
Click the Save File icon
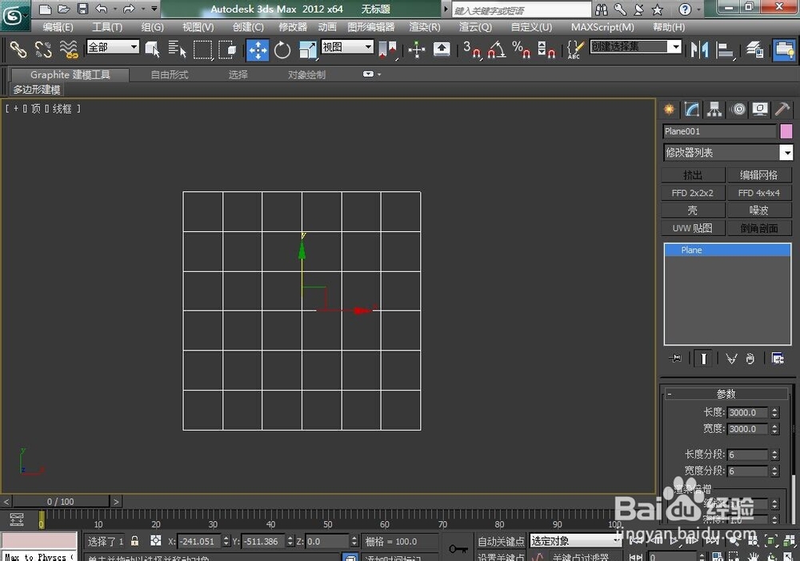coord(82,9)
